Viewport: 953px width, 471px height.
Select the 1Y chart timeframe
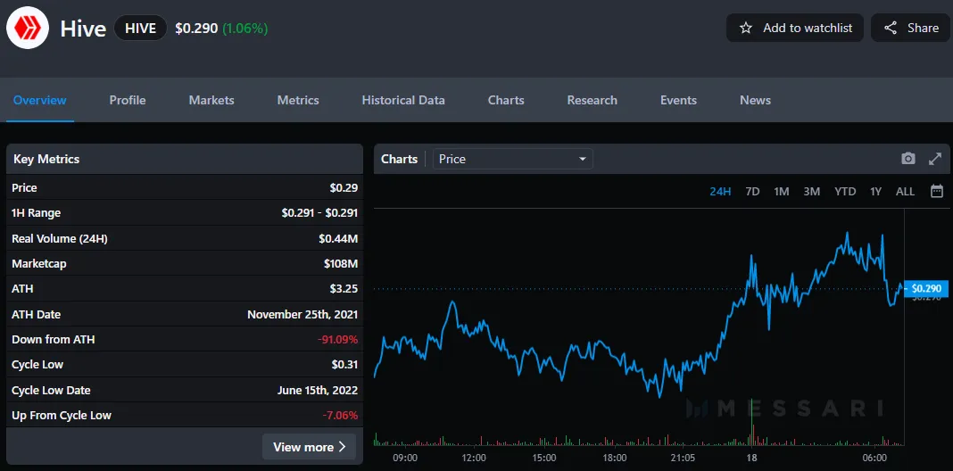click(x=875, y=192)
